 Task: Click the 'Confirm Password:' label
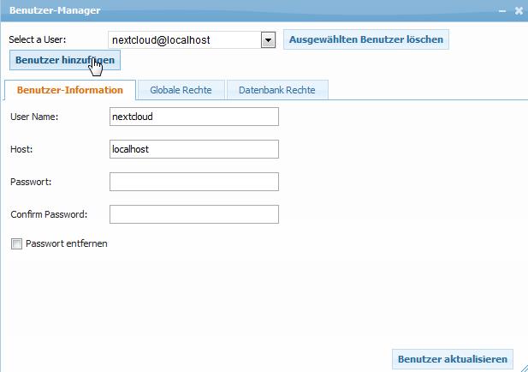49,214
